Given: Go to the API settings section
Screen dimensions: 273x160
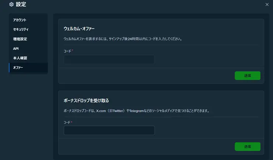Looking at the screenshot, I should tap(16, 49).
